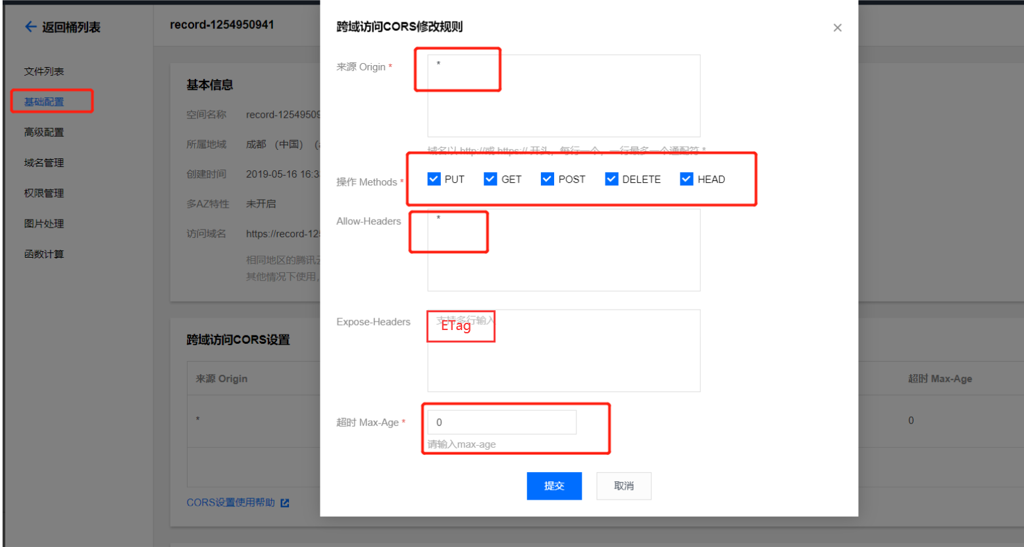The image size is (1024, 547).
Task: Select 基础配置 in the sidebar
Action: point(44,102)
